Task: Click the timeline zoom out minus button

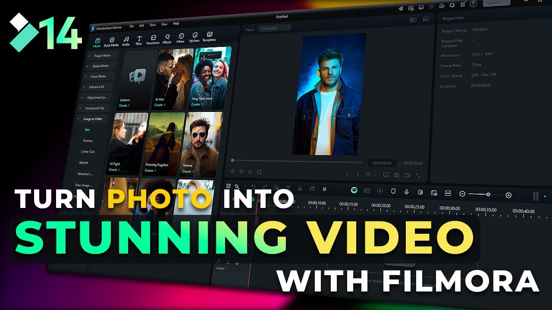Action: (462, 194)
